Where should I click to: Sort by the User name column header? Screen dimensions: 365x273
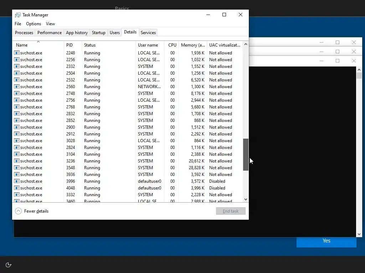click(x=150, y=45)
